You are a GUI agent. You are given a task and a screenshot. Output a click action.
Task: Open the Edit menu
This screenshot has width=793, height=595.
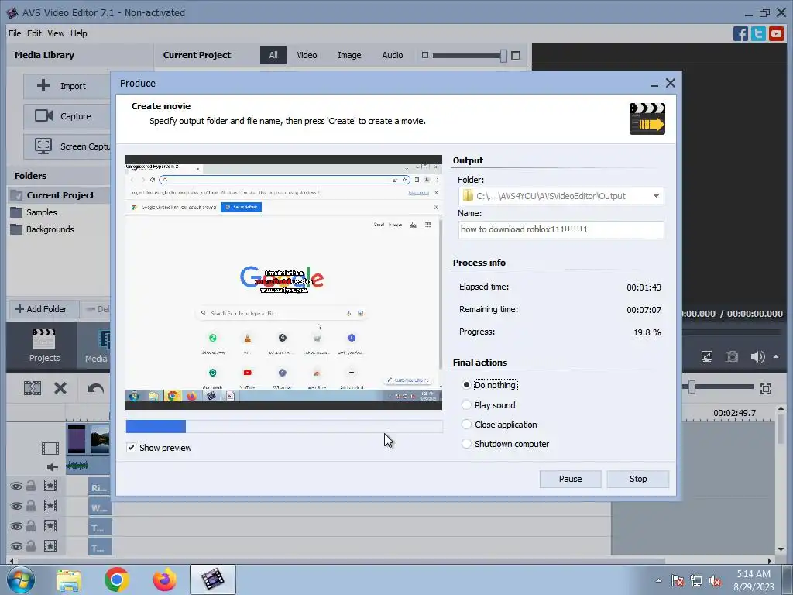click(x=34, y=33)
